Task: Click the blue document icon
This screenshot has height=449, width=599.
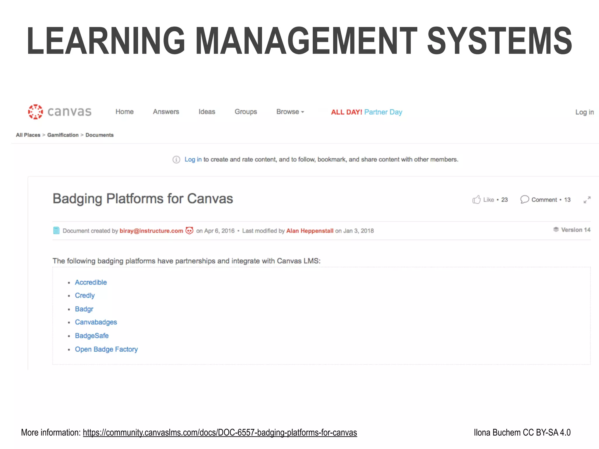Action: point(56,230)
